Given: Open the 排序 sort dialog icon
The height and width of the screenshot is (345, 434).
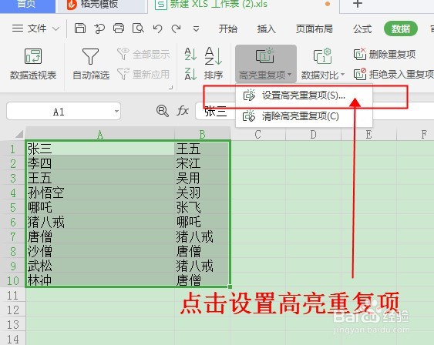Looking at the screenshot, I should point(214,56).
